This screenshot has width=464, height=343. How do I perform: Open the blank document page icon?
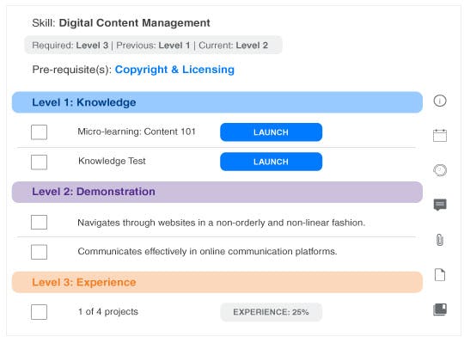tap(440, 274)
